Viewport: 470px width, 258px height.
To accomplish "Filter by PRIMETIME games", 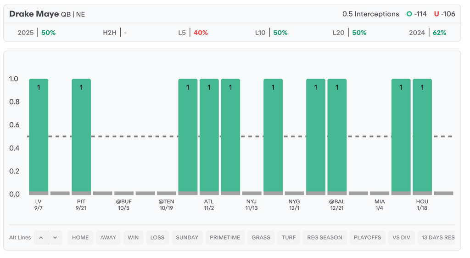I will tap(225, 238).
